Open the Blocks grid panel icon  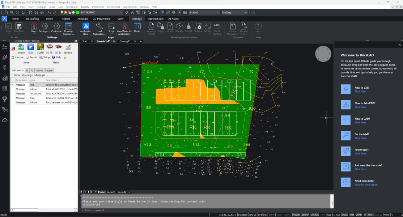click(x=5, y=89)
